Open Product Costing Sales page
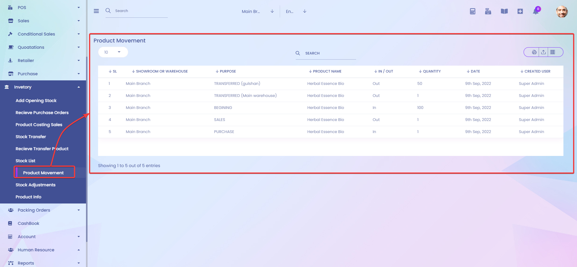577x267 pixels. pos(39,125)
